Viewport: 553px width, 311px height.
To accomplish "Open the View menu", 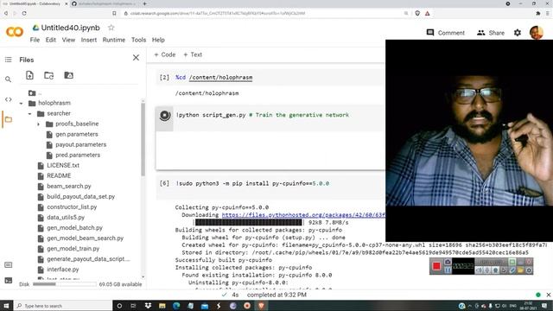I will [68, 40].
